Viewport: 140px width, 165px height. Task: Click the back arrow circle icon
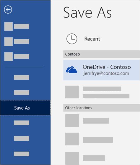pyautogui.click(x=8, y=10)
